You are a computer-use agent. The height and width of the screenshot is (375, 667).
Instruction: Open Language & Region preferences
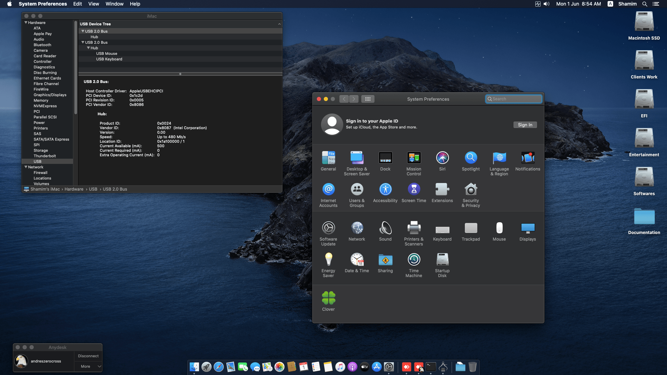click(499, 164)
